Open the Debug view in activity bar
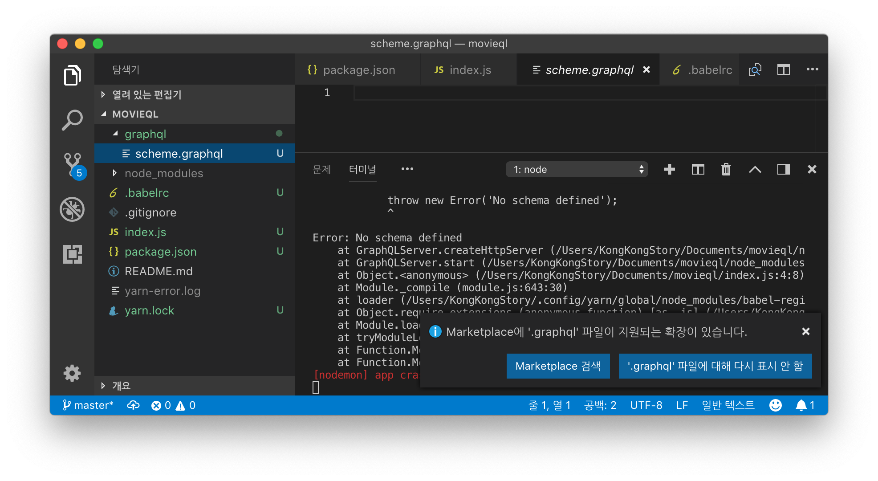The width and height of the screenshot is (878, 481). click(x=72, y=209)
